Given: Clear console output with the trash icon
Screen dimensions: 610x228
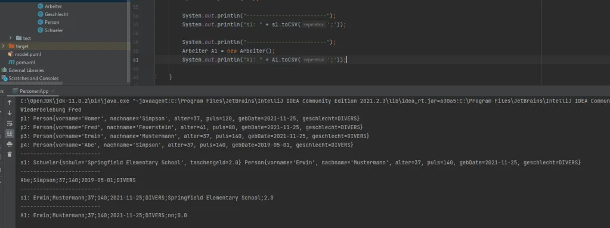Looking at the screenshot, I should [10, 154].
